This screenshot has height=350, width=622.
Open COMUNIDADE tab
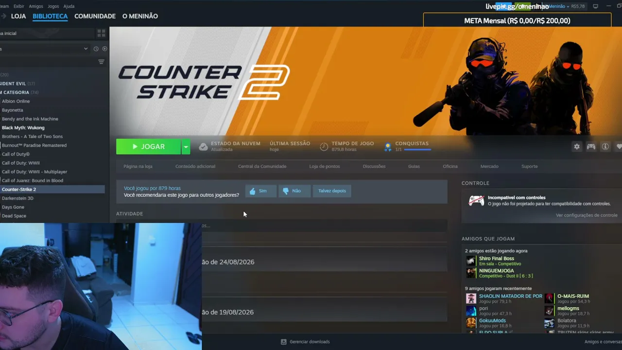click(95, 16)
